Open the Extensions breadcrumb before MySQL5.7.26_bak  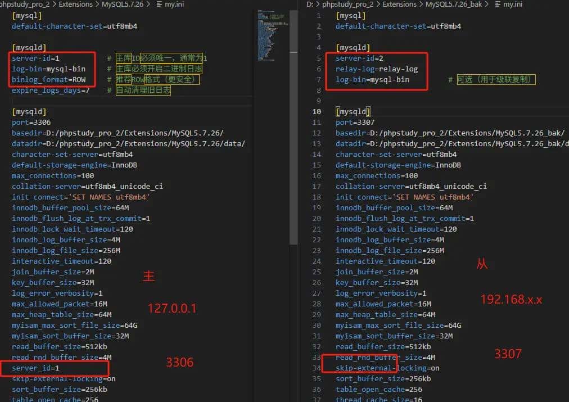400,4
